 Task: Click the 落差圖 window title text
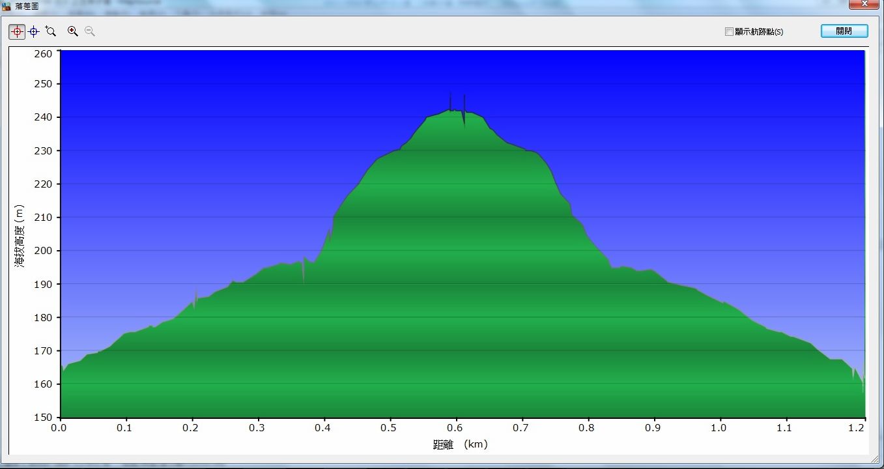27,5
